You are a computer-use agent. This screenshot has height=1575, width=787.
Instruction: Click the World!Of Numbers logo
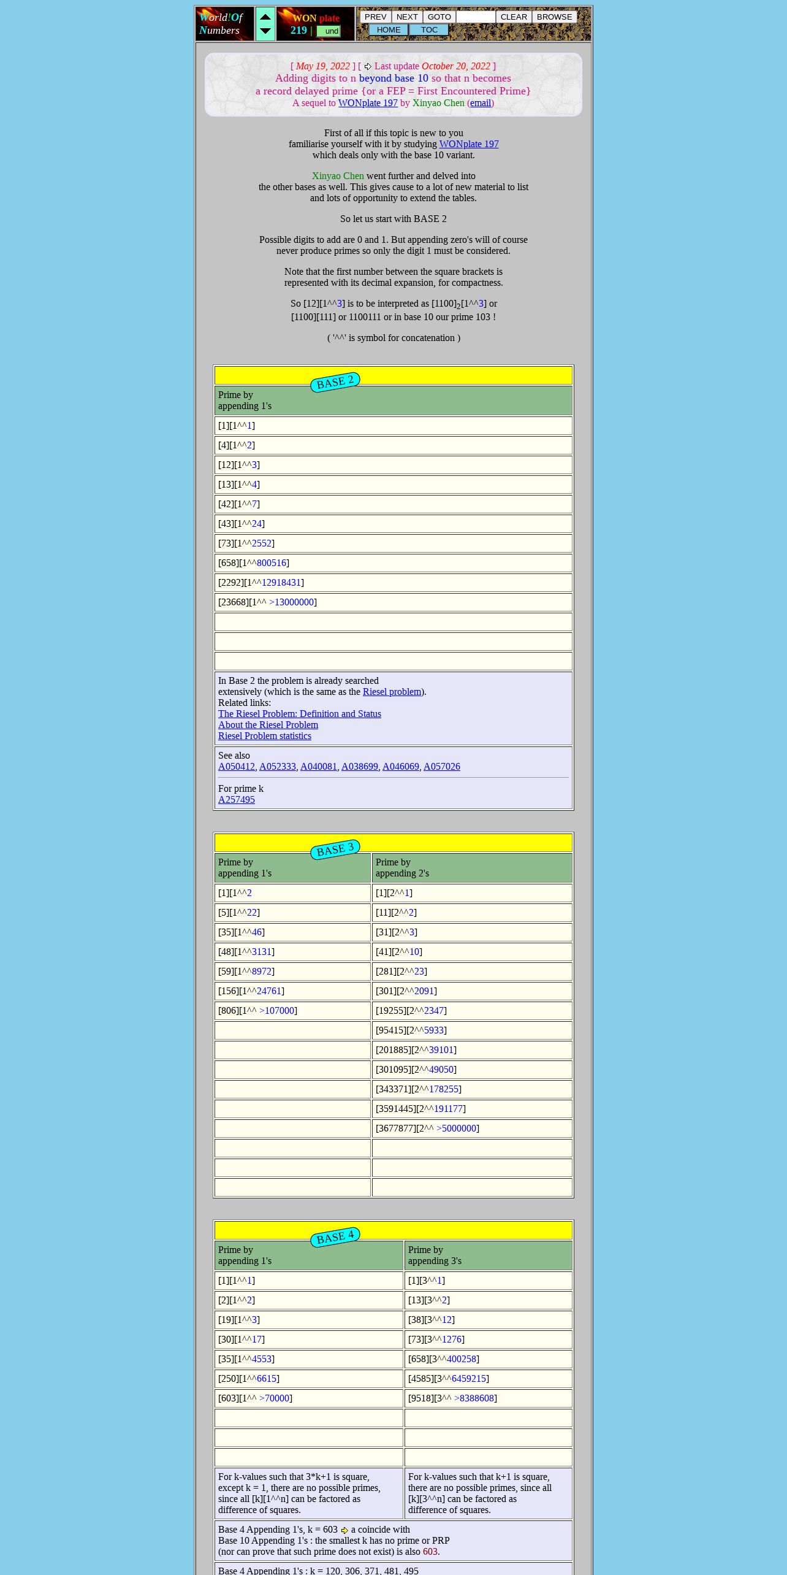click(x=224, y=24)
